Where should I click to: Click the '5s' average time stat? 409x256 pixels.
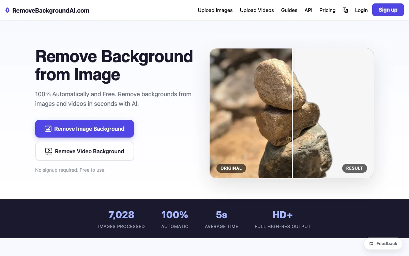[x=222, y=215]
